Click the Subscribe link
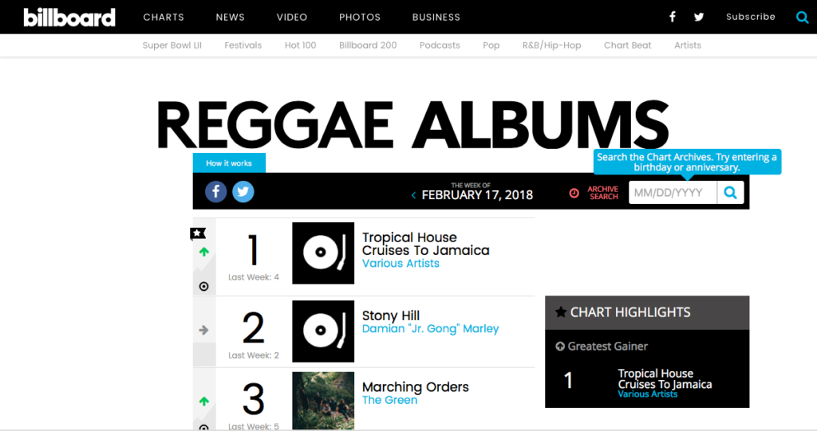817x431 pixels. tap(750, 17)
